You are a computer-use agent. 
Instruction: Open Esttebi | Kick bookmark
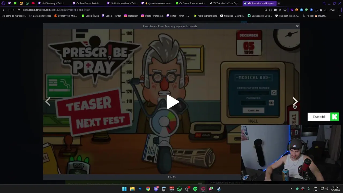click(x=90, y=16)
